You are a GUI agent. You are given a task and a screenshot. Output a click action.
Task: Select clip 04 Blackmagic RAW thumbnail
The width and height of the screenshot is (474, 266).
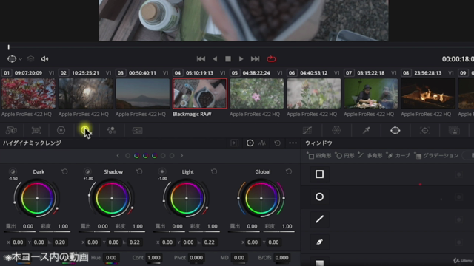(x=200, y=94)
